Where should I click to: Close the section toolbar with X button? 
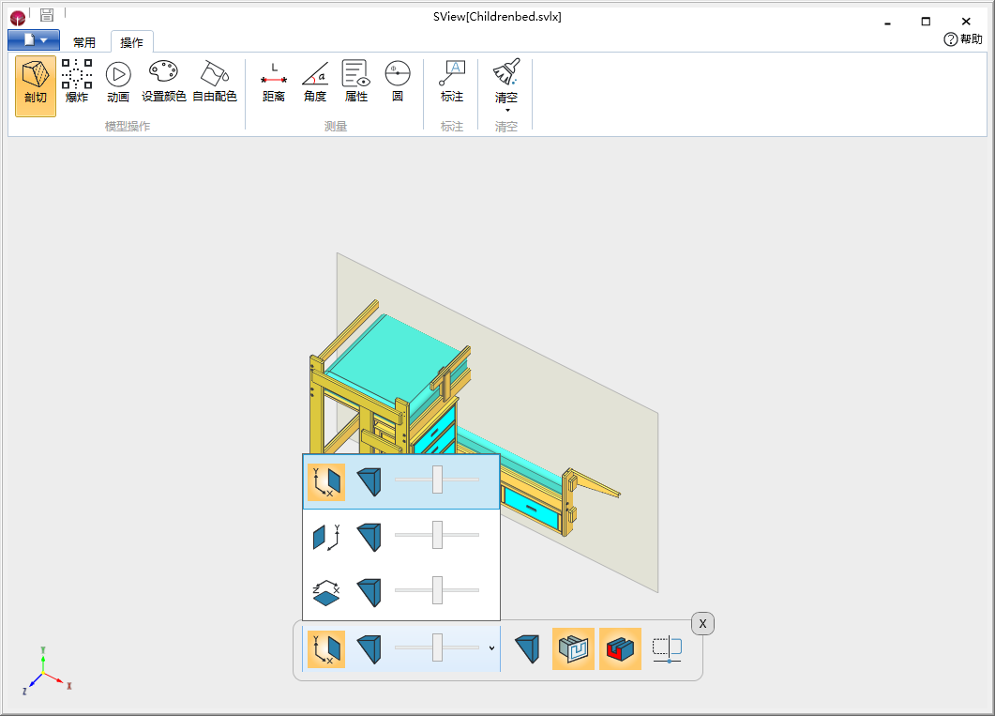click(702, 623)
